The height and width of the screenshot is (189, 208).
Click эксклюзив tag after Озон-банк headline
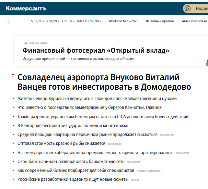[x=134, y=162]
